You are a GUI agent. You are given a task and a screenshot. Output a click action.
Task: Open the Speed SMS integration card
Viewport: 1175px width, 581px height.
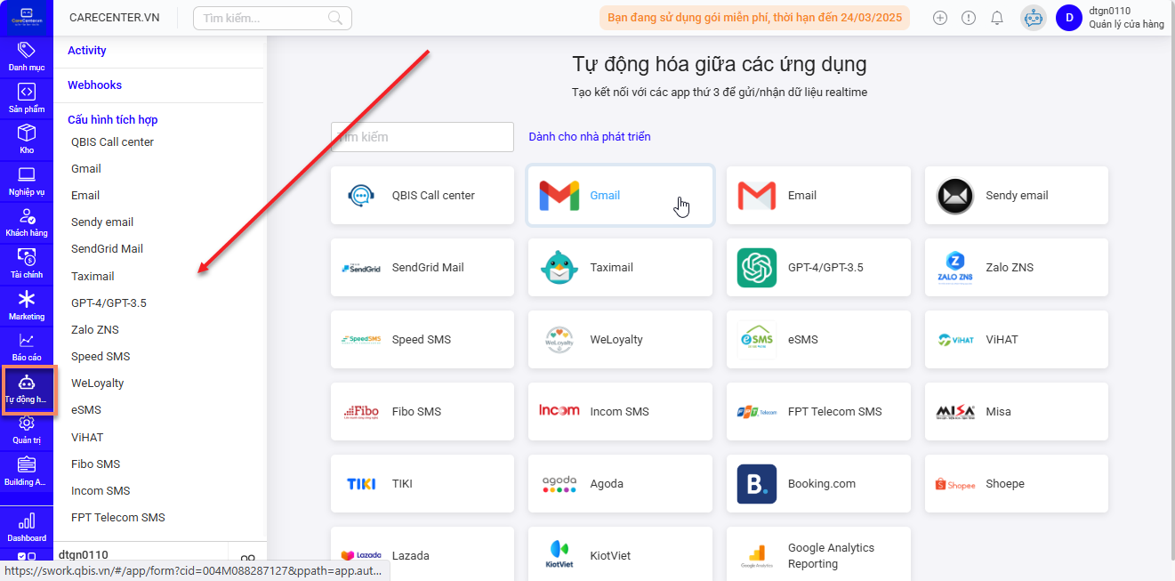(x=423, y=340)
